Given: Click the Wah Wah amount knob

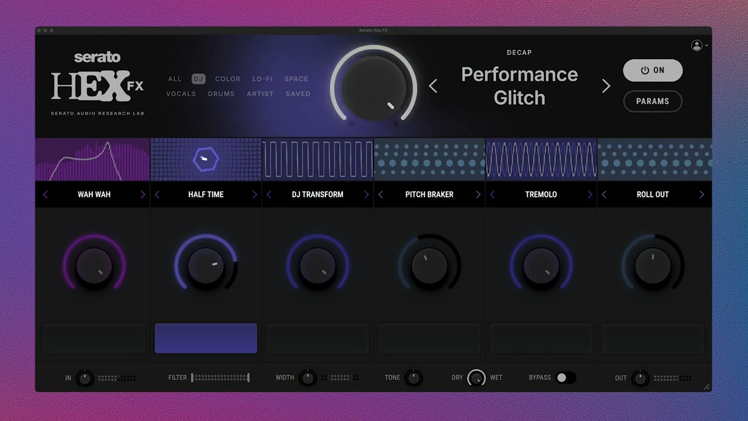Looking at the screenshot, I should (94, 265).
